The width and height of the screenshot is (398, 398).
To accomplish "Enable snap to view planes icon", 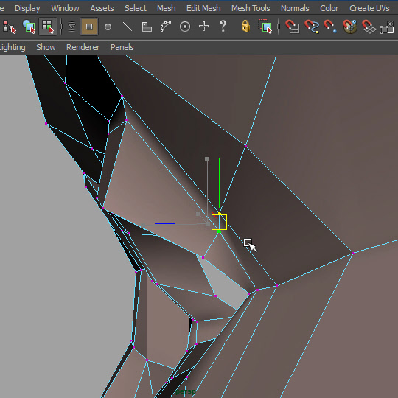I will (x=369, y=27).
